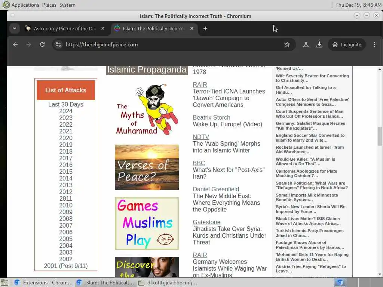Viewport: 383px width, 287px height.
Task: Click the clock showing Thu Dec 19
Action: 358,5
